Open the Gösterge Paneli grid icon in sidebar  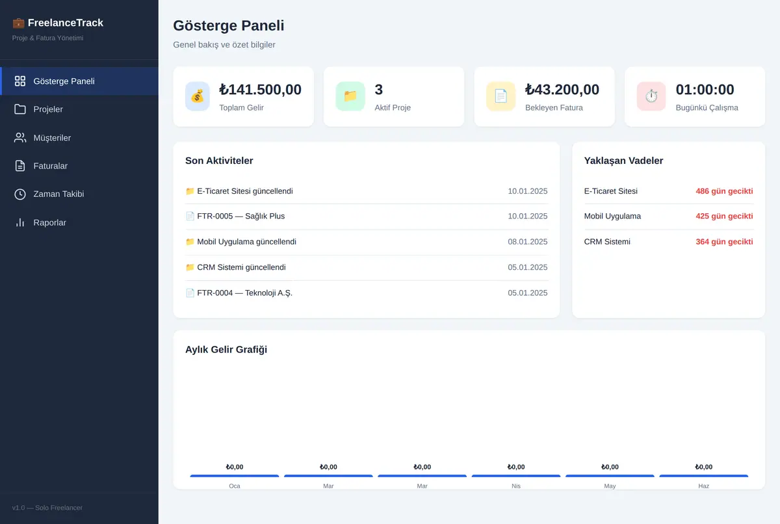pyautogui.click(x=20, y=81)
